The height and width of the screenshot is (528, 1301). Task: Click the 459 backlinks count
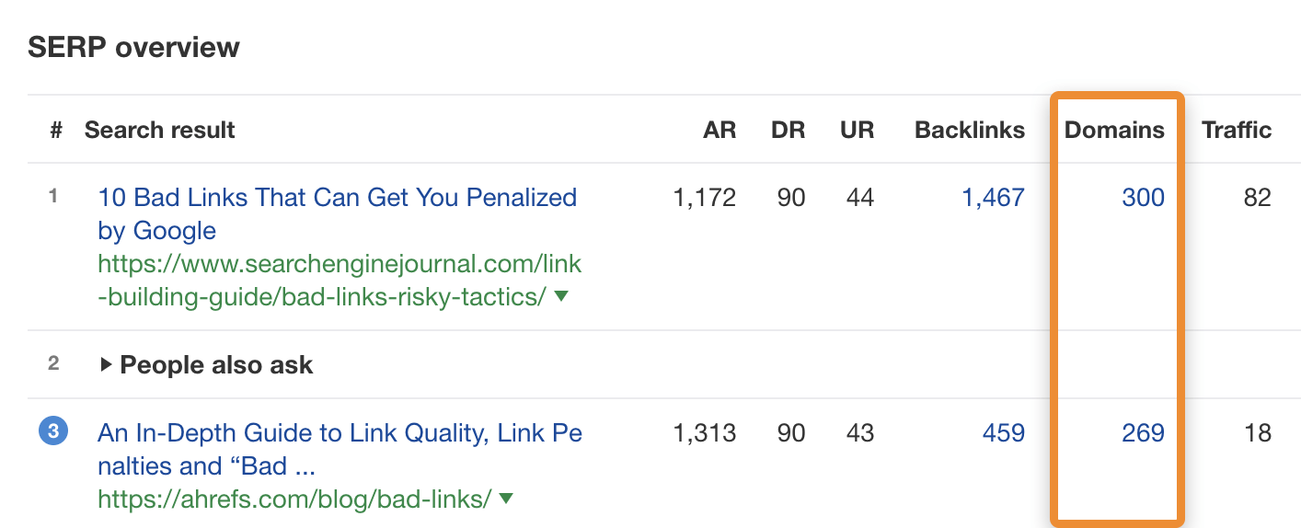[1003, 432]
